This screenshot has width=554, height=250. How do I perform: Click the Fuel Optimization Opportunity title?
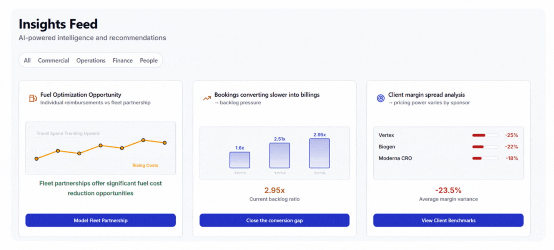[81, 95]
